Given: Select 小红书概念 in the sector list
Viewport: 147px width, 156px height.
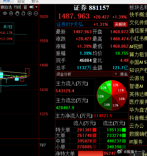Looking at the screenshot, I should click(138, 38).
